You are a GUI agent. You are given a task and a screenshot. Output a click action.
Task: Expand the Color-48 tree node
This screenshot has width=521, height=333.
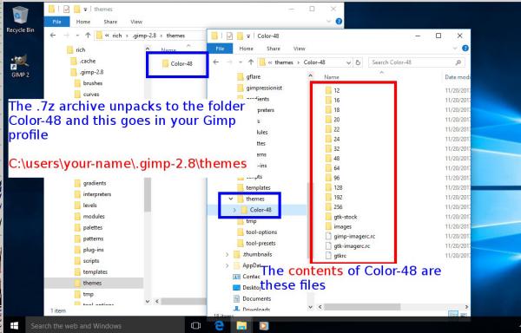[234, 210]
